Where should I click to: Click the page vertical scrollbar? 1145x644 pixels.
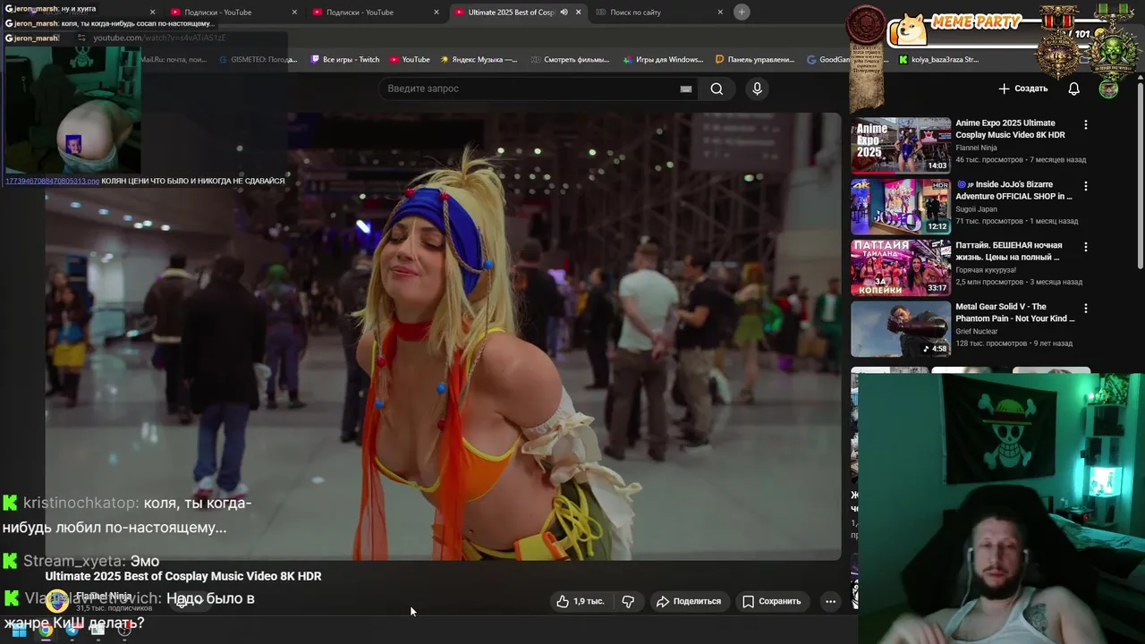pos(1141,174)
